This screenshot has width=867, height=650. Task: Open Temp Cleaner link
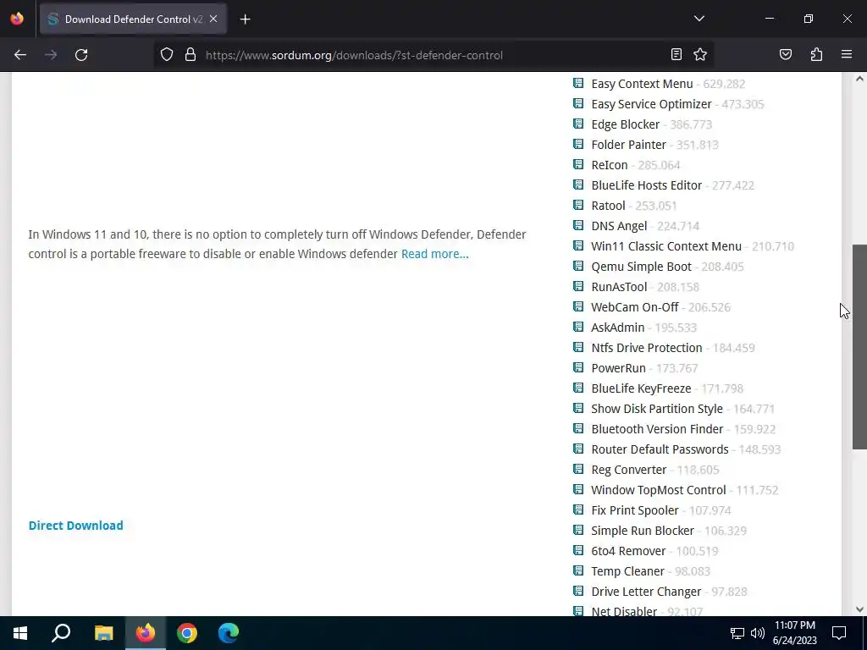click(627, 571)
